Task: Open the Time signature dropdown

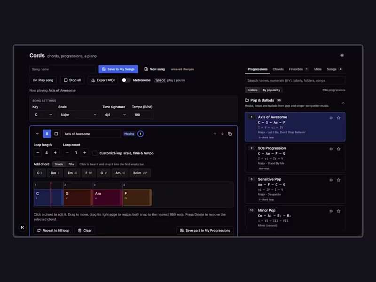Action: pyautogui.click(x=115, y=115)
